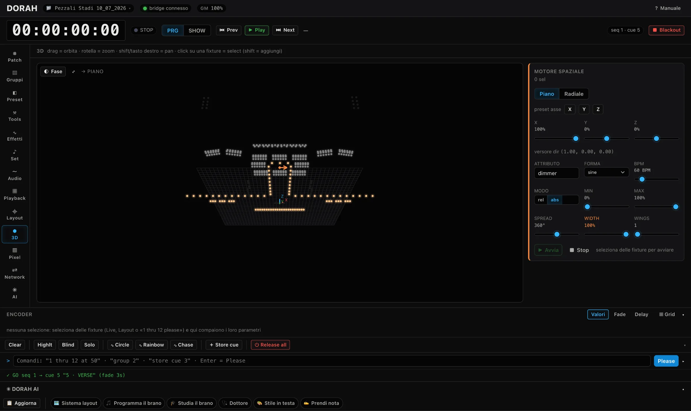Expand the Grid options arrow in encoder
This screenshot has width=691, height=411.
coord(683,315)
